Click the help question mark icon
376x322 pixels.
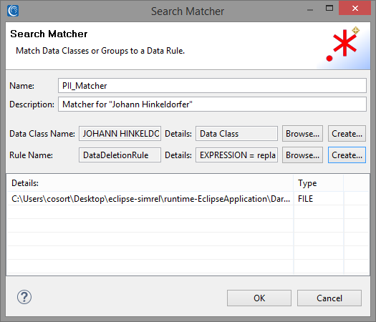(24, 297)
